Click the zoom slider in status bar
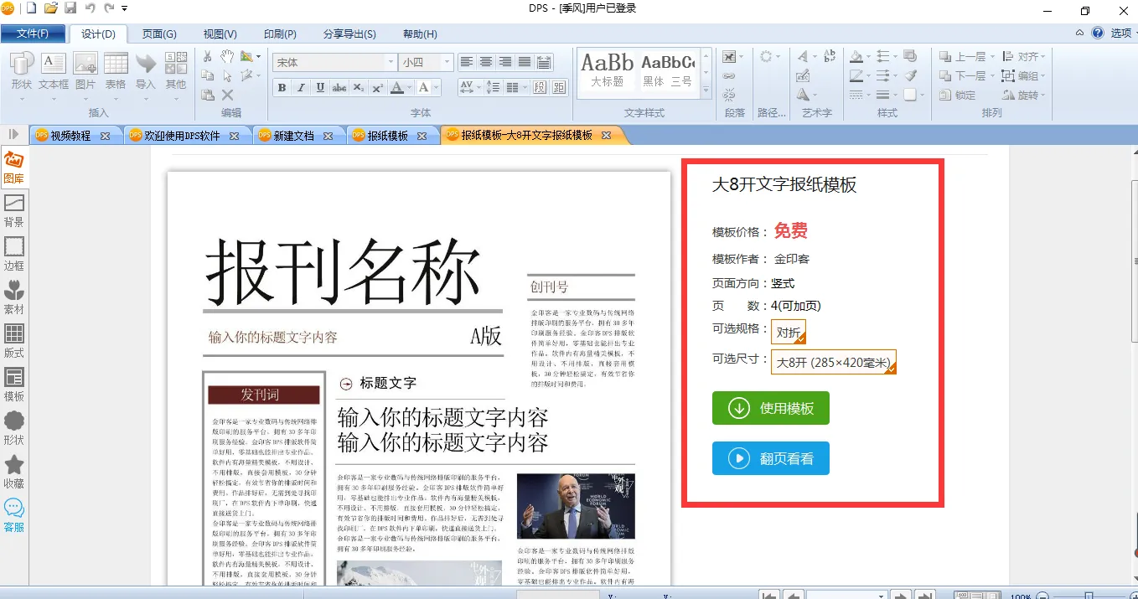 pos(1089,596)
